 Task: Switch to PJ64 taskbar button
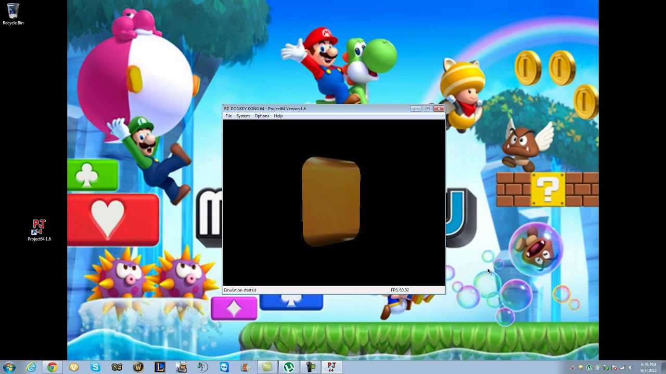[x=331, y=367]
